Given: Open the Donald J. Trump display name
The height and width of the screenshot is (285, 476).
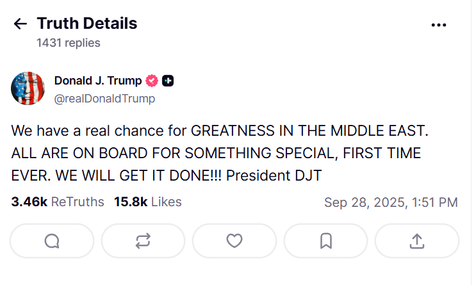Looking at the screenshot, I should (98, 81).
